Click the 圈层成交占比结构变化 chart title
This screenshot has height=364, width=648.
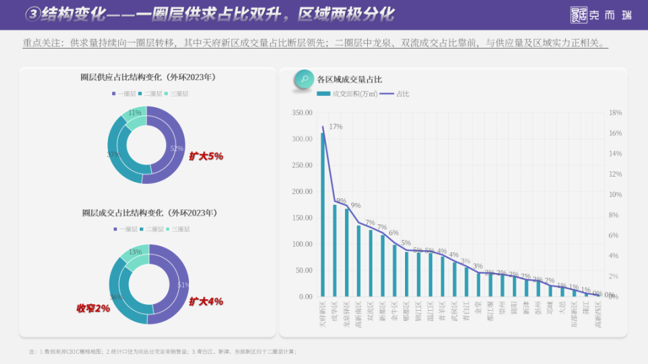click(150, 213)
